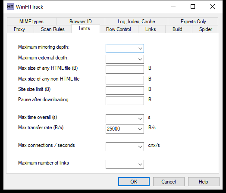Open the Browser ID tab
Image resolution: width=226 pixels, height=193 pixels.
[81, 22]
